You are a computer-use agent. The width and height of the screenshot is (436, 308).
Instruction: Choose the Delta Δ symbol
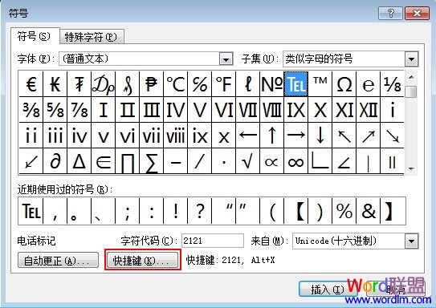click(x=79, y=161)
